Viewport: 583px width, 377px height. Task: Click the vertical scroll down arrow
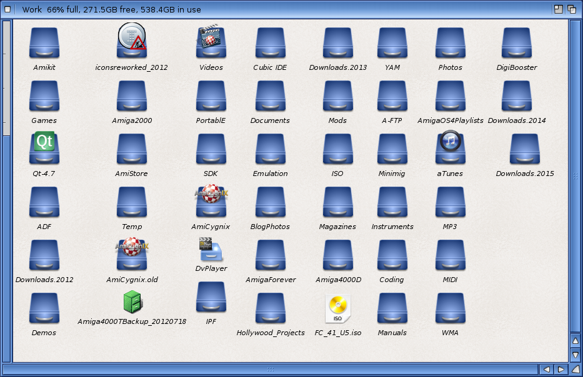point(576,355)
